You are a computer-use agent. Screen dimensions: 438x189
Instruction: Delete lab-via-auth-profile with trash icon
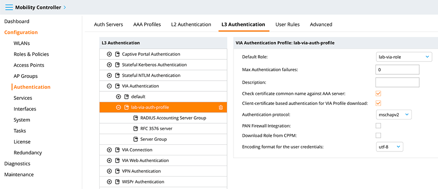[221, 108]
